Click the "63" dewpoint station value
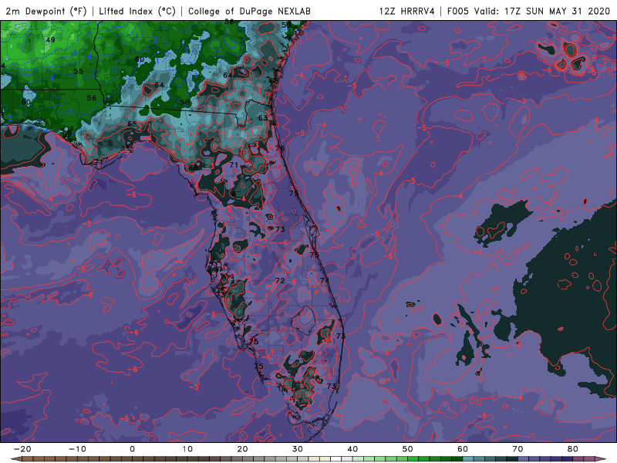This screenshot has width=617, height=463. [x=263, y=118]
